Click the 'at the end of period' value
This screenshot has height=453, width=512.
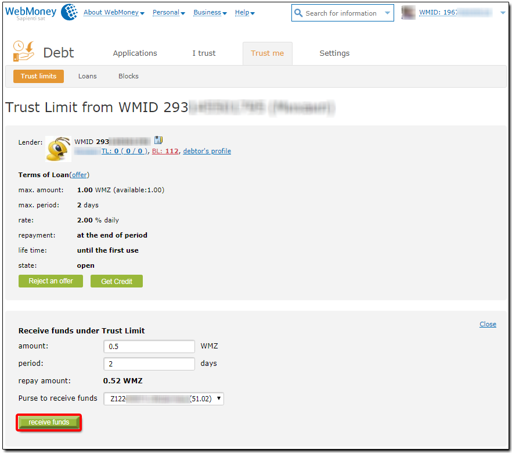pyautogui.click(x=112, y=235)
